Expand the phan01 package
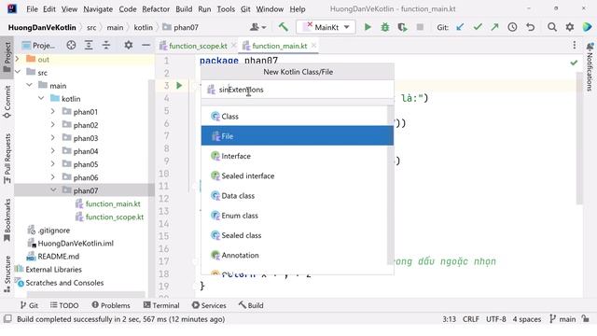Viewport: 597px width, 336px height. 53,112
